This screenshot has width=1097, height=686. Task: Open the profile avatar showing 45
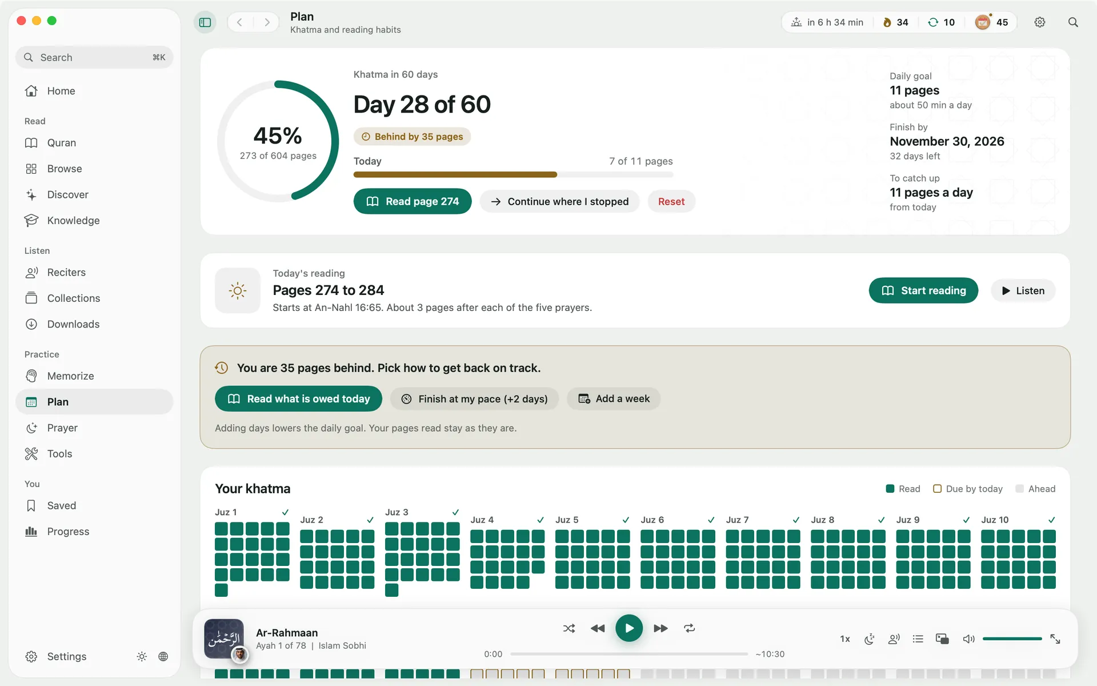(992, 22)
